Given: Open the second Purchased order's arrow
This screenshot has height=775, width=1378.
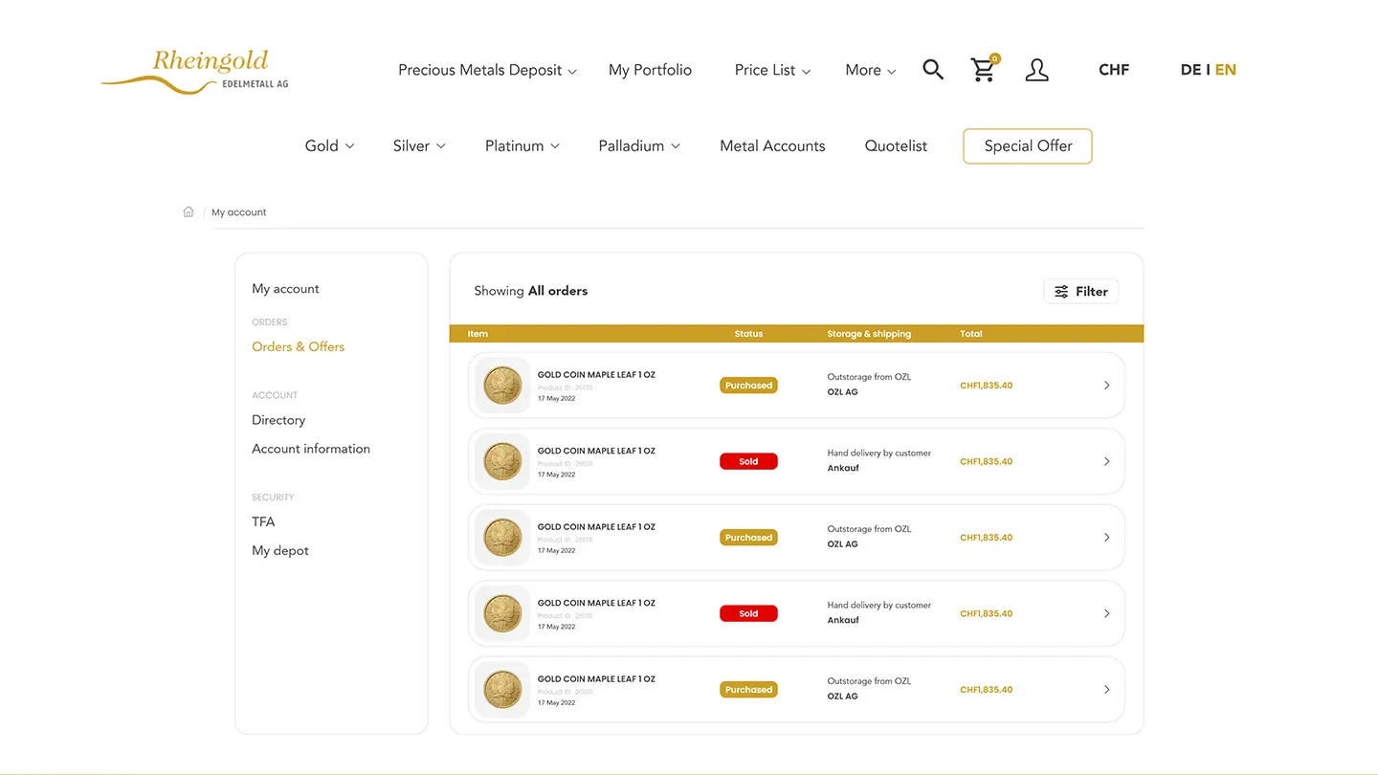Looking at the screenshot, I should point(1107,538).
